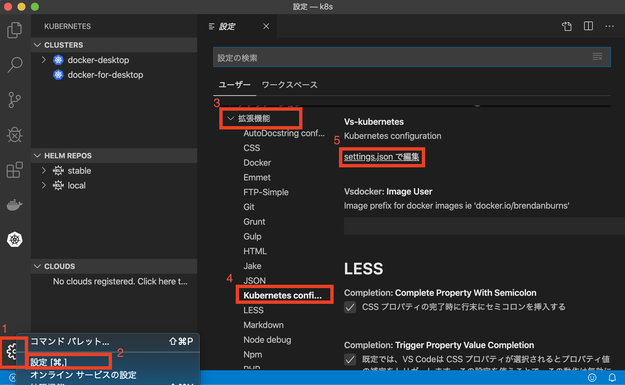Open settings.json で編集 link
The image size is (625, 385).
point(382,157)
